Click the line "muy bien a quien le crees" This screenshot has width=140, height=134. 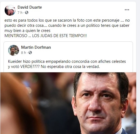coord(27,31)
